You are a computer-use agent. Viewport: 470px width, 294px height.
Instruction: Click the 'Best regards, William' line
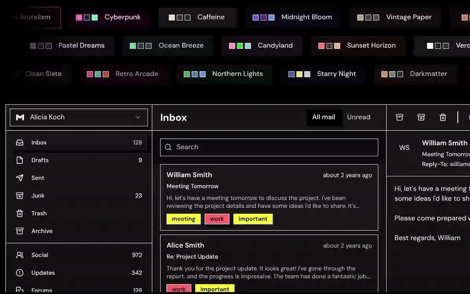[428, 238]
